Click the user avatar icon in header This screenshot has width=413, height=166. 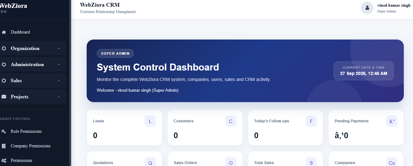coord(367,8)
